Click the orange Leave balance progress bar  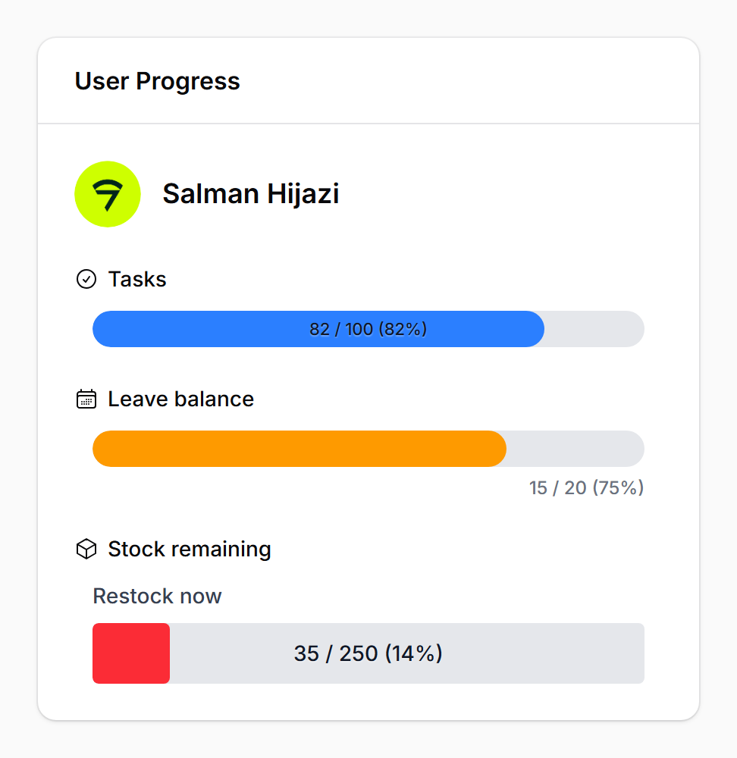click(299, 449)
